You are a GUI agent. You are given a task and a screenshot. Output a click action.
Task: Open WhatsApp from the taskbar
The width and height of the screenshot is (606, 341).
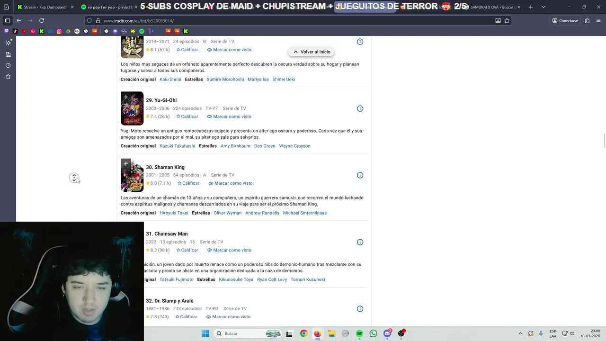tap(374, 333)
